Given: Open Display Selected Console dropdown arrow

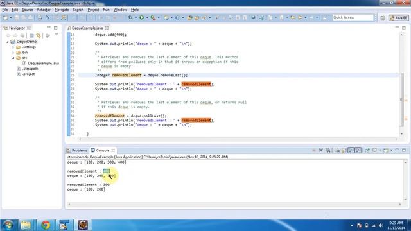Looking at the screenshot, I should pos(380,150).
